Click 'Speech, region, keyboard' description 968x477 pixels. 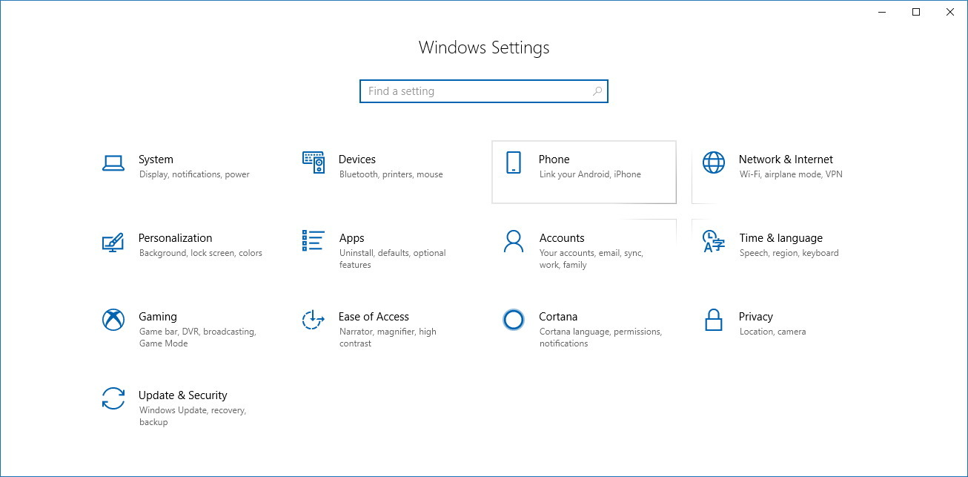[x=789, y=254]
